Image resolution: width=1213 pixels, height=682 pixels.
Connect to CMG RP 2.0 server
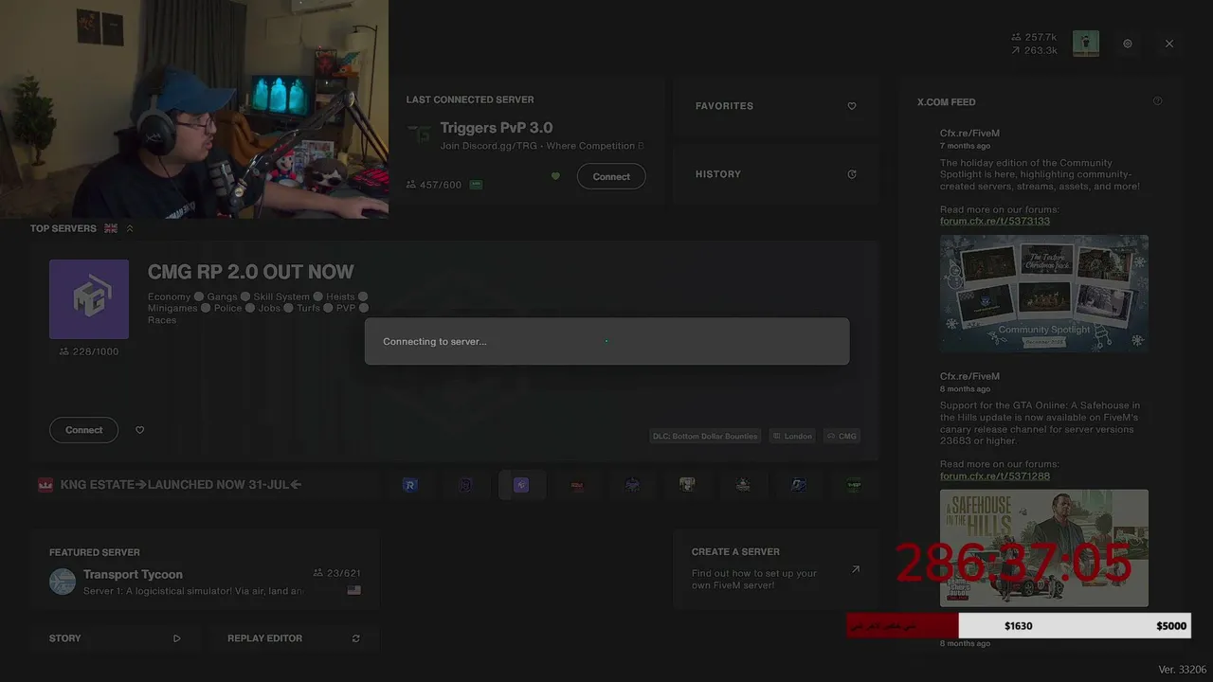(x=83, y=430)
